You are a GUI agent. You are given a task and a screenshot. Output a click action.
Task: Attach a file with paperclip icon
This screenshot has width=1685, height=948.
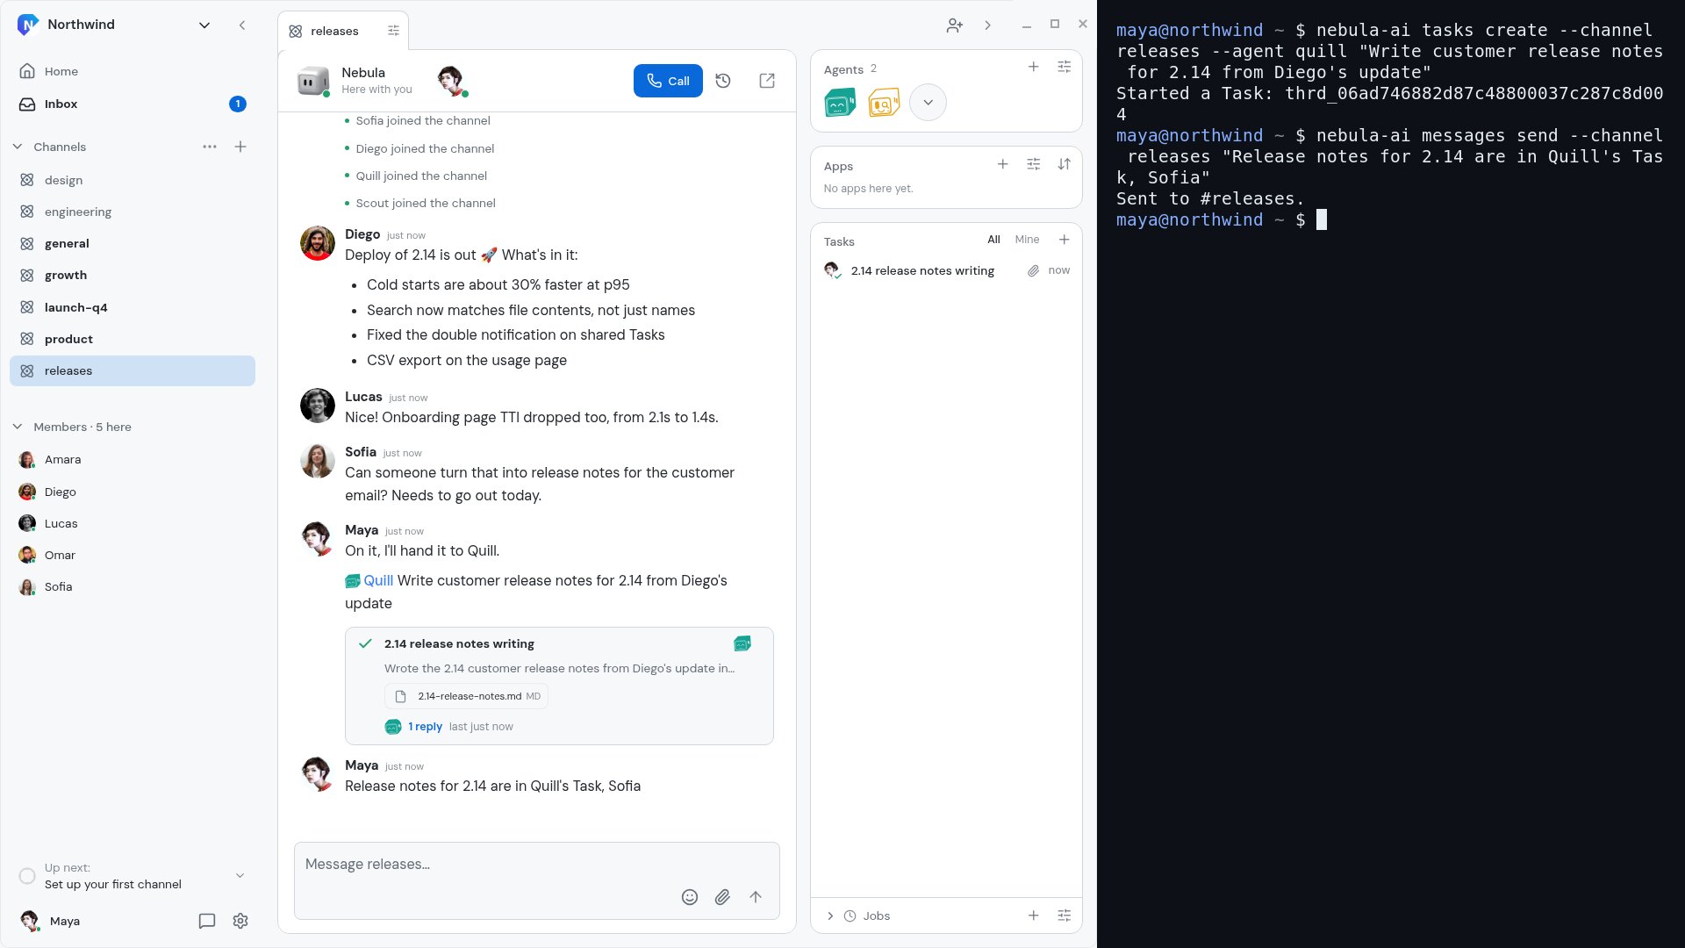(722, 897)
